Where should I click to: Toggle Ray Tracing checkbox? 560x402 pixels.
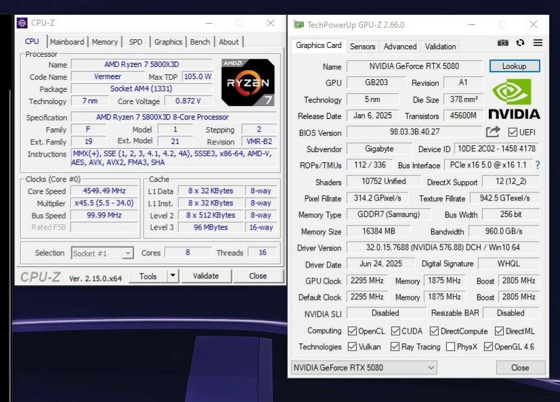(395, 347)
